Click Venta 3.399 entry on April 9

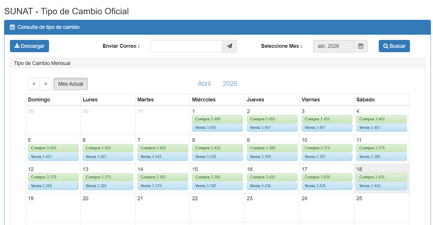pos(272,157)
